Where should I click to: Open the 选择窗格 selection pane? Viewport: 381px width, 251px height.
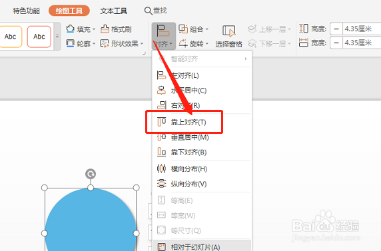[x=229, y=37]
